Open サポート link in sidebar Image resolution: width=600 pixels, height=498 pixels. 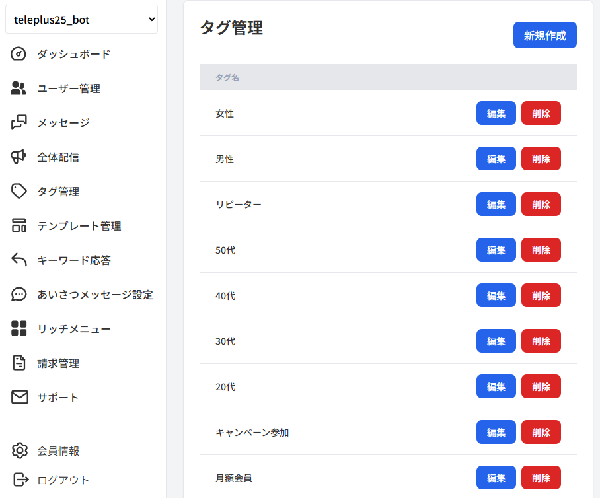(x=57, y=398)
